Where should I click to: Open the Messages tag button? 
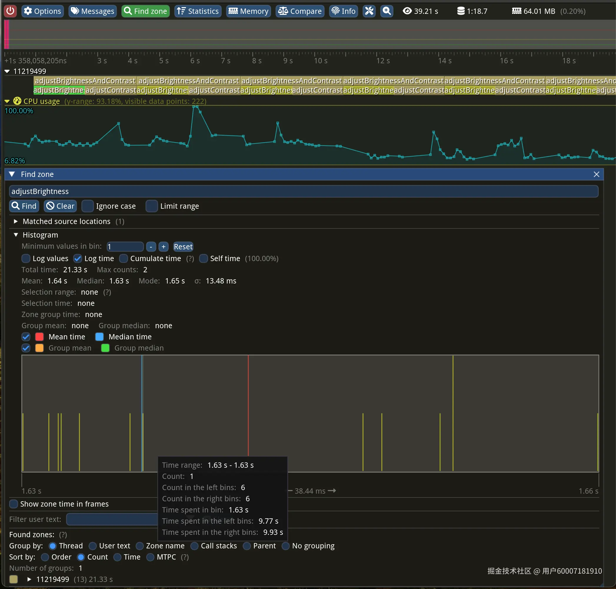pos(93,11)
